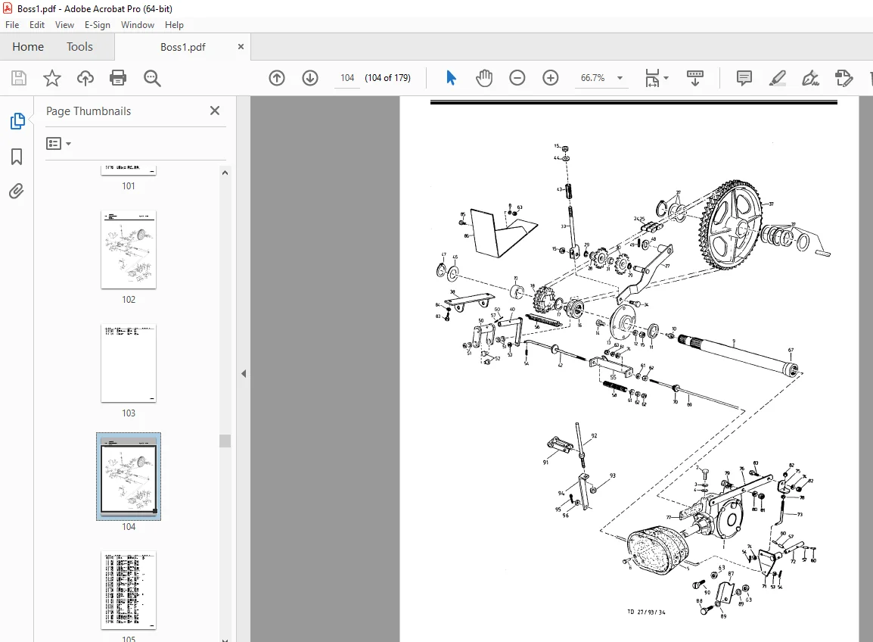Viewport: 873px width, 642px height.
Task: Open the page display options dropdown arrow
Action: [666, 78]
